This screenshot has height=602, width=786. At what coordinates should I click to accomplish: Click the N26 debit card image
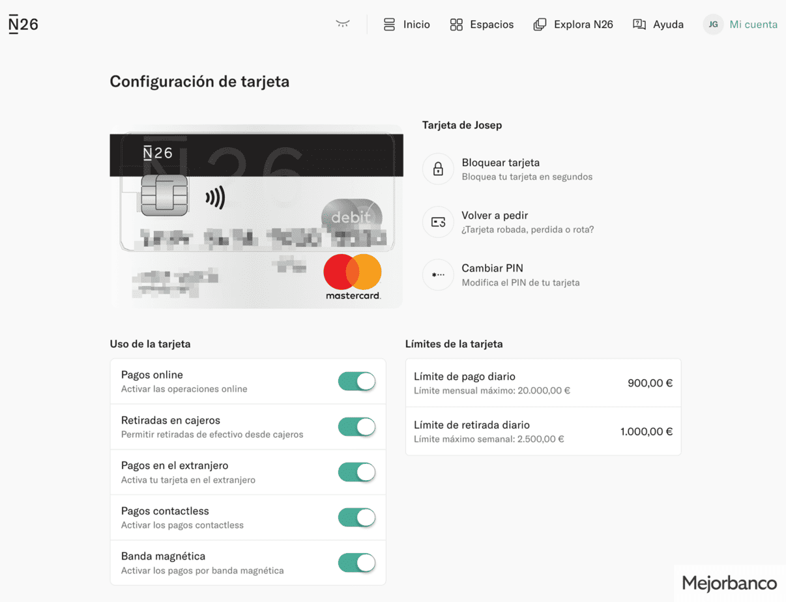(x=256, y=216)
